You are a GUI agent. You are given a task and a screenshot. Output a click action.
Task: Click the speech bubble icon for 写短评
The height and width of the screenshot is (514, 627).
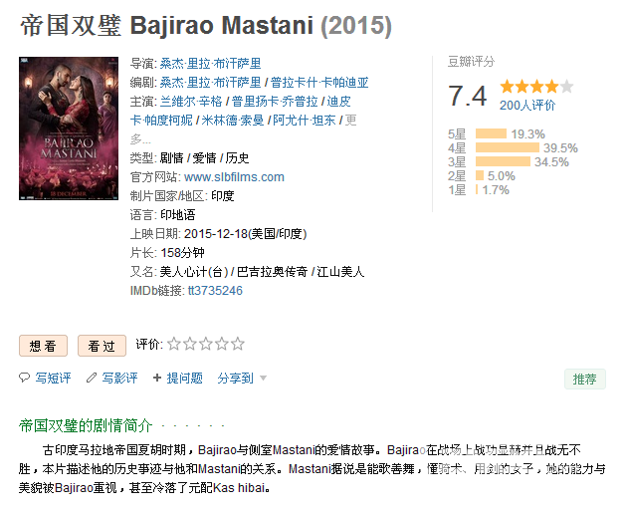pyautogui.click(x=25, y=378)
